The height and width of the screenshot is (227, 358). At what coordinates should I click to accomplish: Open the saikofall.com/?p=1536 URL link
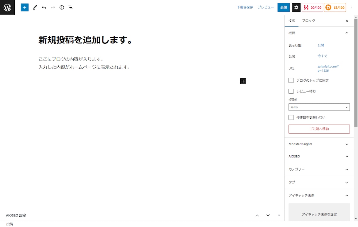click(328, 68)
